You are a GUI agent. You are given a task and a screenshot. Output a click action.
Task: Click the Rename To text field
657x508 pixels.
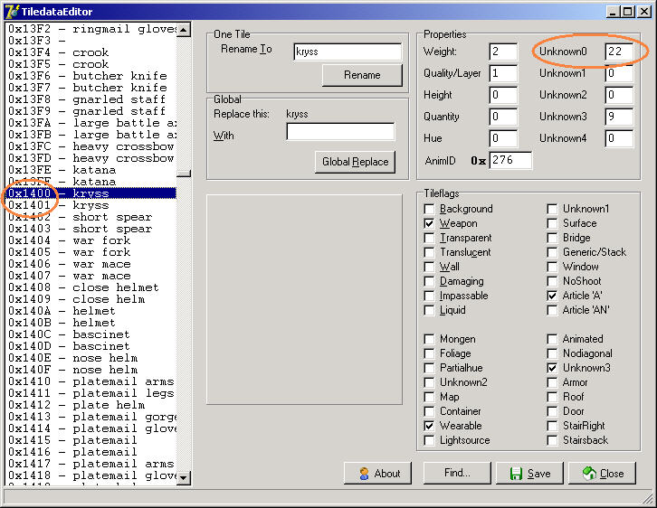coord(348,52)
